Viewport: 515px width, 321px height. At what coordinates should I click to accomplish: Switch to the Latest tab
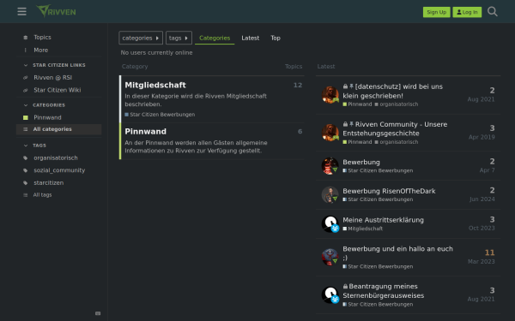click(251, 38)
